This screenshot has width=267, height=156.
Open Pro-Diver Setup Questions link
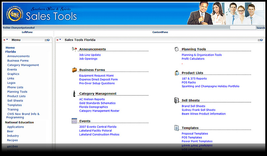tap(97, 83)
